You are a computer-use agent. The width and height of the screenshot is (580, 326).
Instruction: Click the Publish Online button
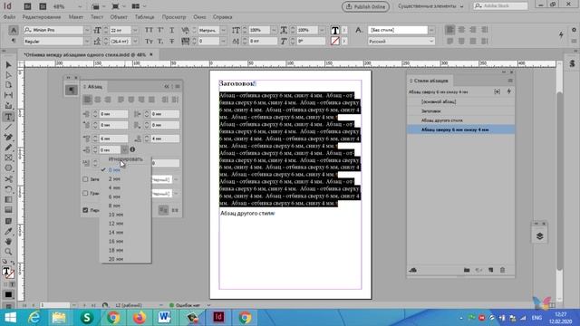[x=365, y=6]
